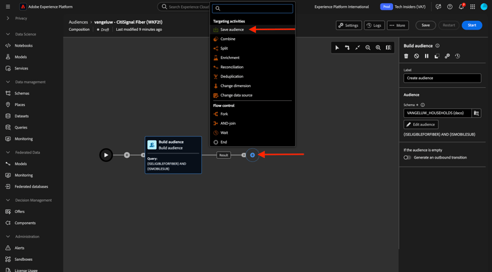This screenshot has width=492, height=272.
Task: Zoom out on the canvas
Action: [x=368, y=48]
